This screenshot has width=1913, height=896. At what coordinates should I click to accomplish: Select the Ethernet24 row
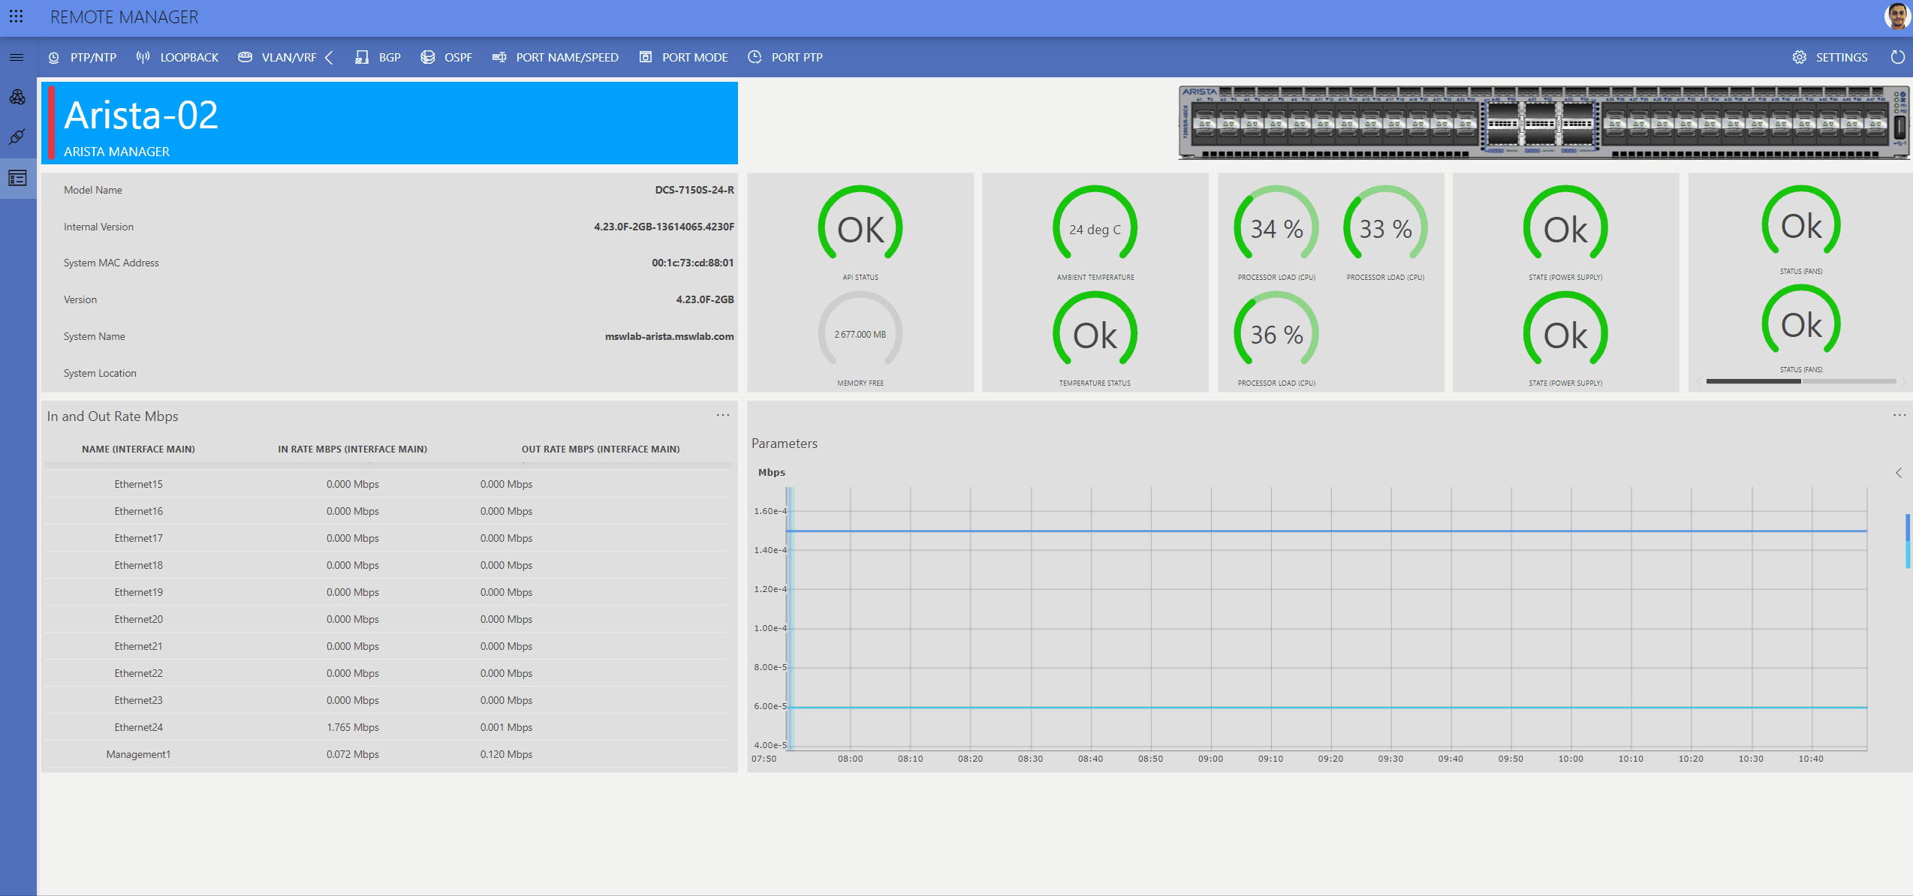click(x=387, y=727)
